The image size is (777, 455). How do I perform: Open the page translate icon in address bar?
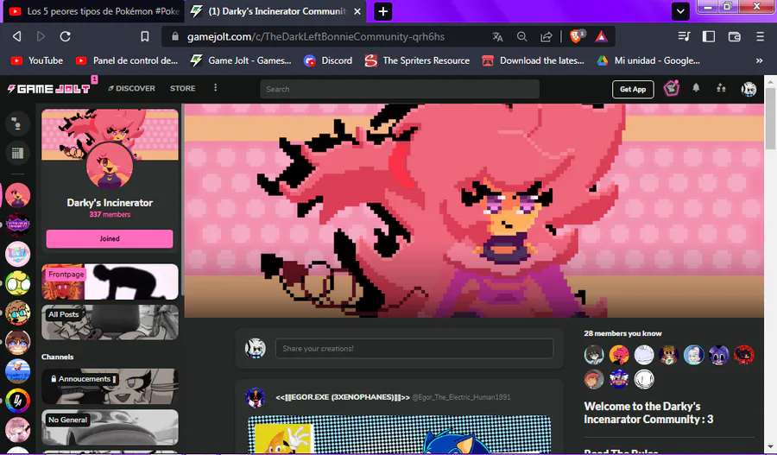tap(497, 36)
